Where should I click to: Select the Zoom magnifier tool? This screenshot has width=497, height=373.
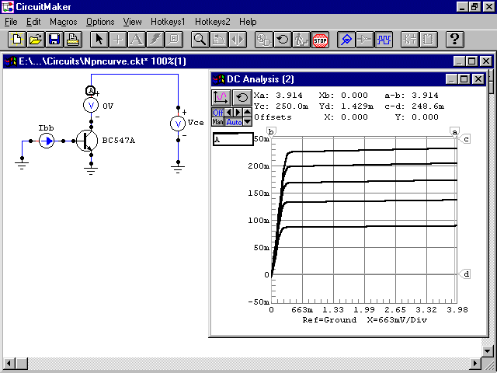pos(200,39)
